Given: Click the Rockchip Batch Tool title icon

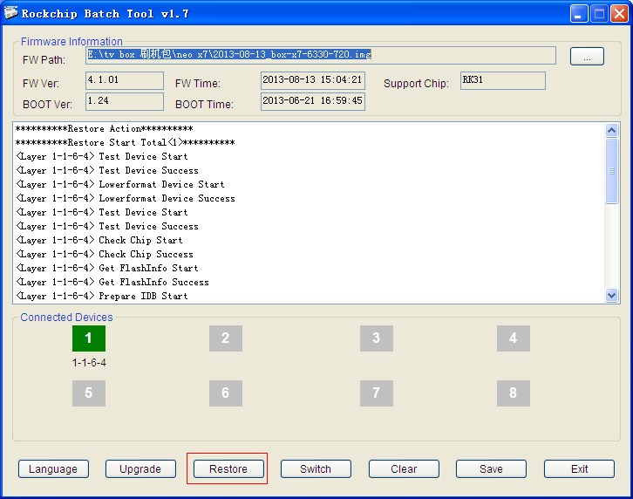Looking at the screenshot, I should (11, 13).
